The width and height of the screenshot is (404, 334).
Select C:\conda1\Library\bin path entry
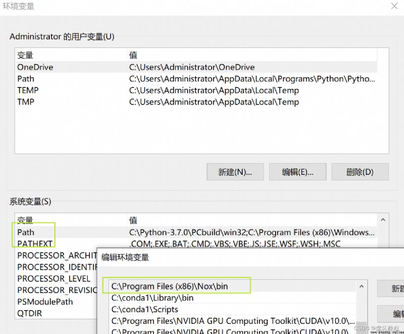pos(232,298)
